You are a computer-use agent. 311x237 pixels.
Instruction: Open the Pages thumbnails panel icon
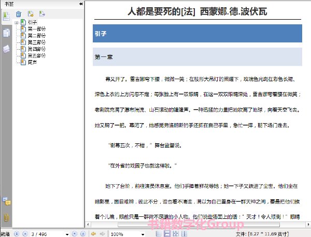(x=6, y=33)
